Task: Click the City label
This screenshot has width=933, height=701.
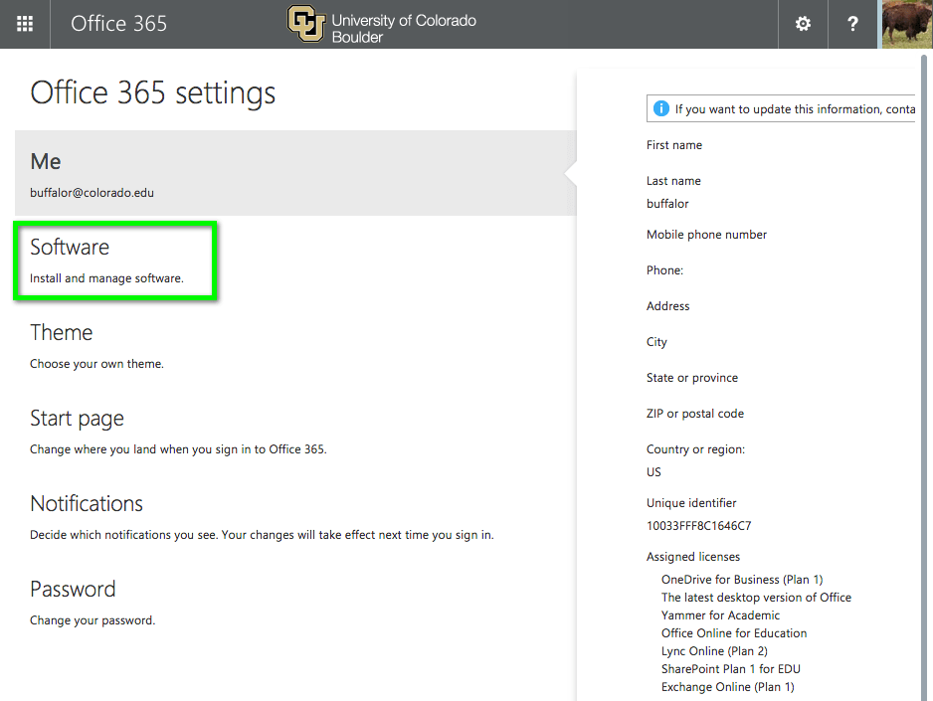Action: 656,342
